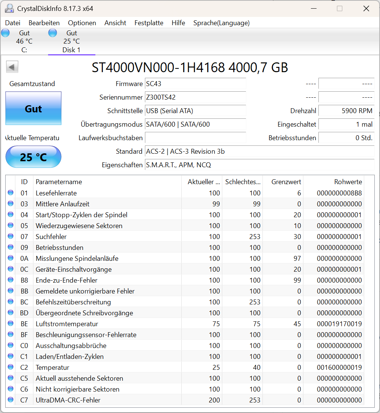Viewport: 380px width, 413px height.
Task: Click the 25 °C temperature button
Action: click(33, 157)
